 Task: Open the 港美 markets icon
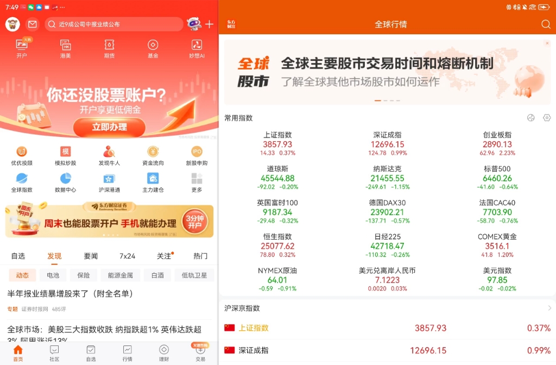[66, 48]
